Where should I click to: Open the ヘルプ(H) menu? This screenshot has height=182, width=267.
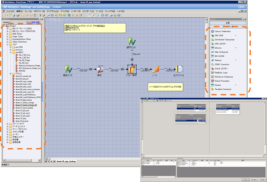pos(121,11)
